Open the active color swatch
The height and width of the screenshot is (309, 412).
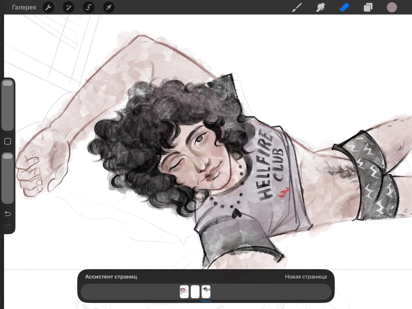[x=392, y=7]
